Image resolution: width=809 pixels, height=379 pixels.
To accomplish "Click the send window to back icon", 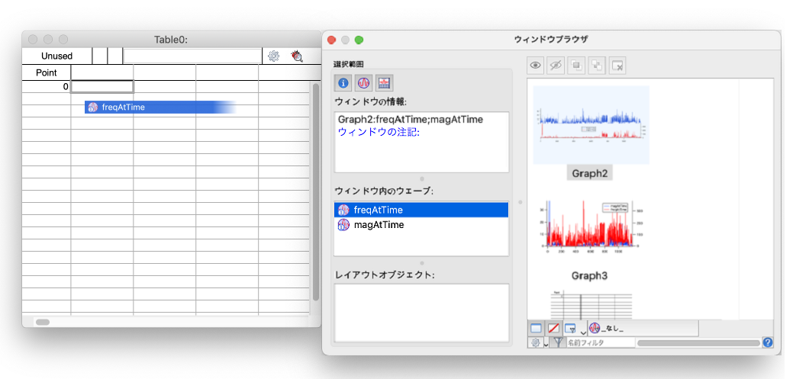I will pyautogui.click(x=597, y=66).
